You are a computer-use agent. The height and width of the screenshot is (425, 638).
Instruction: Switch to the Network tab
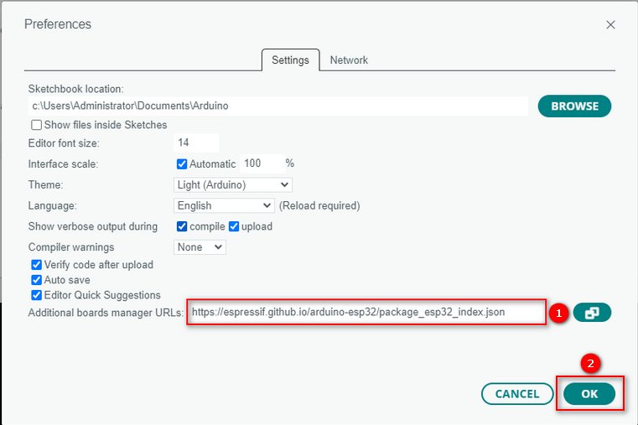349,60
